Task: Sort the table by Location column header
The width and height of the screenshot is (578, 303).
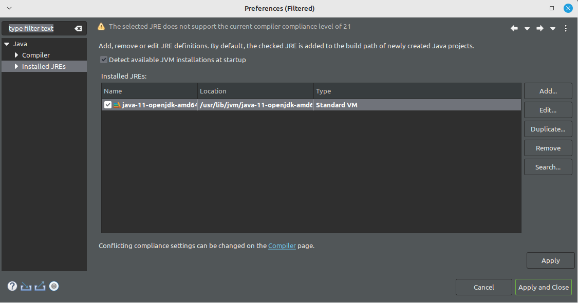Action: point(255,91)
